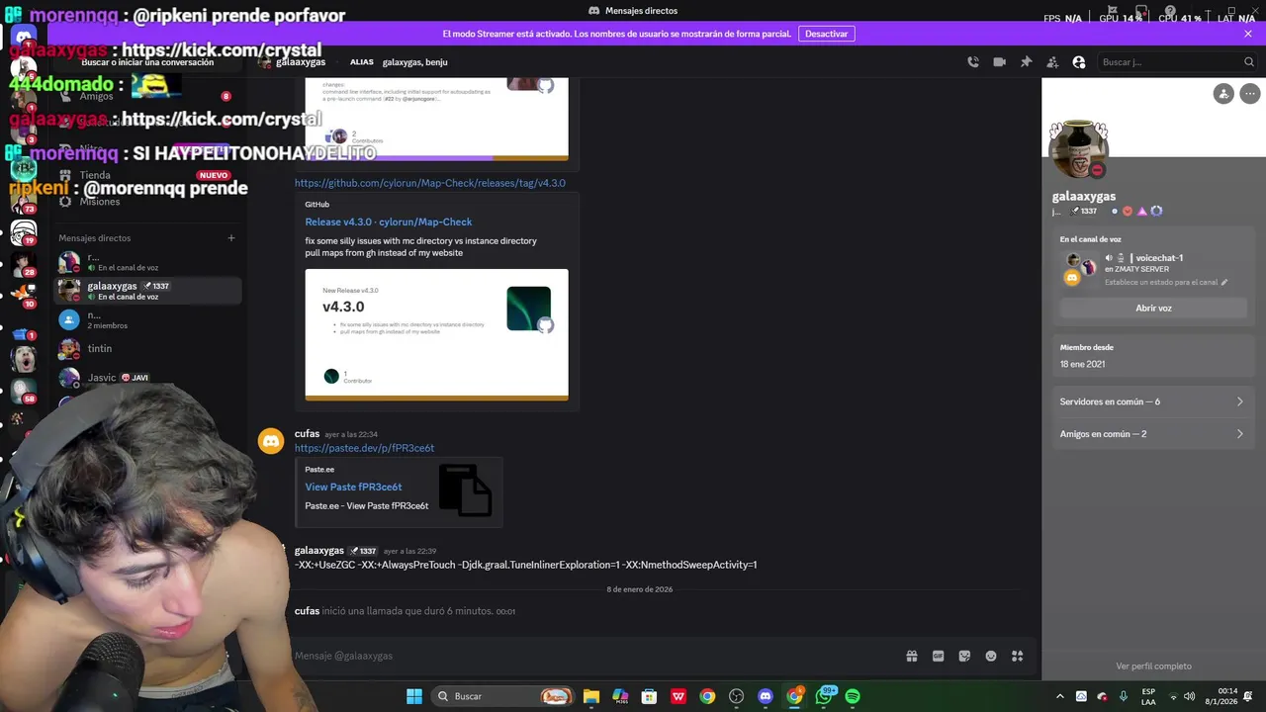The height and width of the screenshot is (712, 1266).
Task: Click the Windows taskbar 'Buscar' search box
Action: (504, 696)
